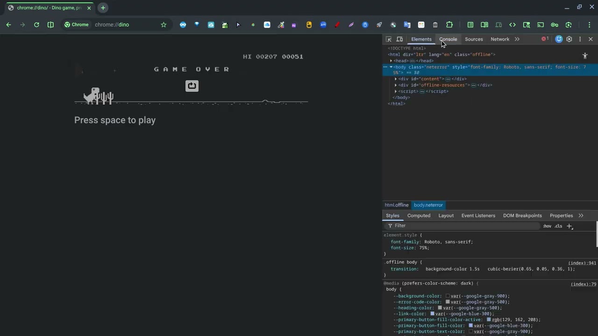Click the blue 'zm' extension icon
The image size is (598, 336).
click(x=323, y=25)
